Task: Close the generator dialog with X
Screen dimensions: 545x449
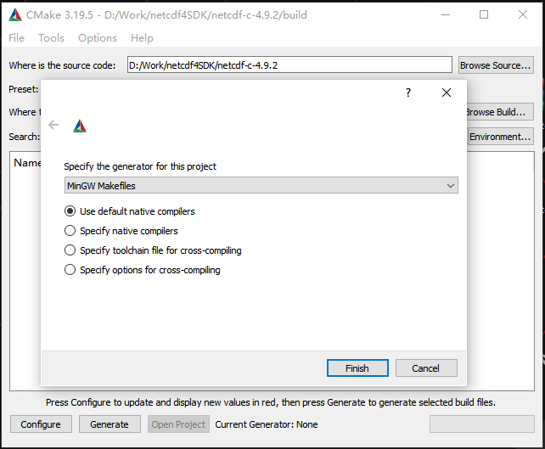Action: [447, 93]
